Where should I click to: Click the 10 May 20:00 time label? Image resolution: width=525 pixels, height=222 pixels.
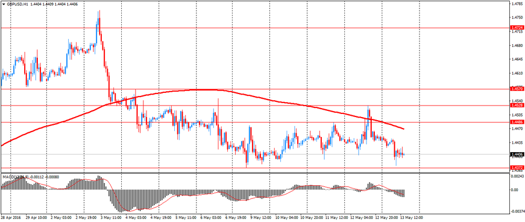pyautogui.click(x=311, y=218)
